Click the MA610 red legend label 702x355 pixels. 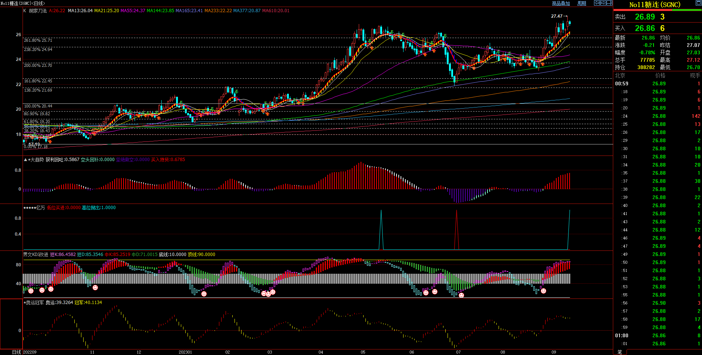tap(276, 11)
